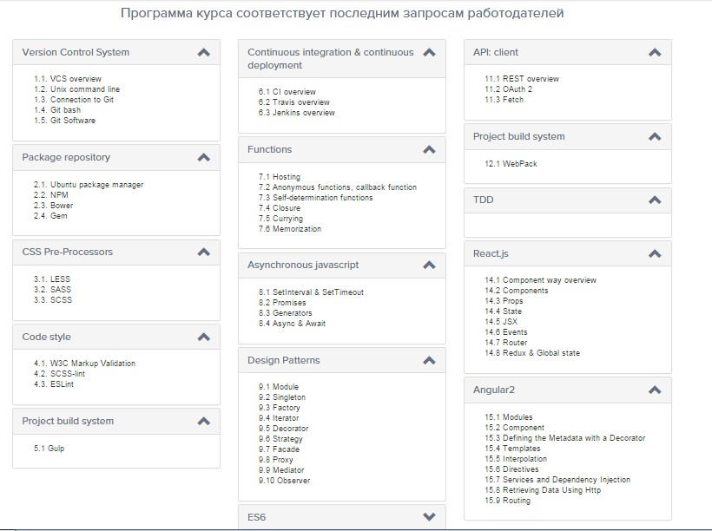This screenshot has height=531, width=712.
Task: Collapse the CSS Pre-Processors section chevron
Action: click(x=203, y=252)
